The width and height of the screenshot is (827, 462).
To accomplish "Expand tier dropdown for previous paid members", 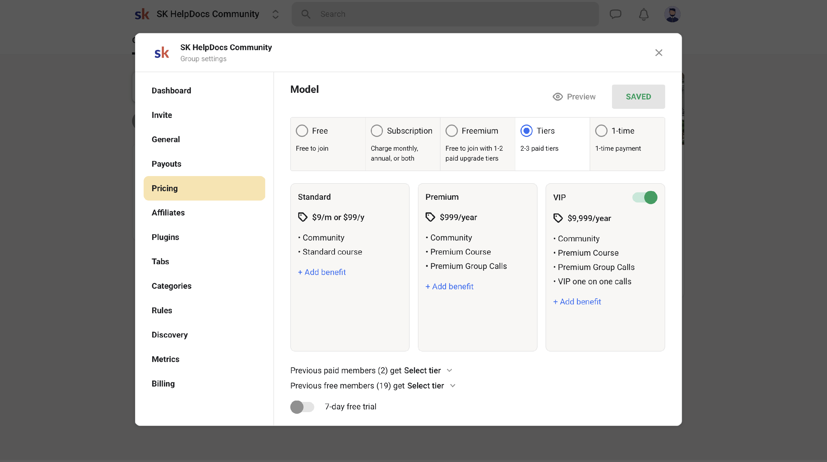I will (449, 371).
